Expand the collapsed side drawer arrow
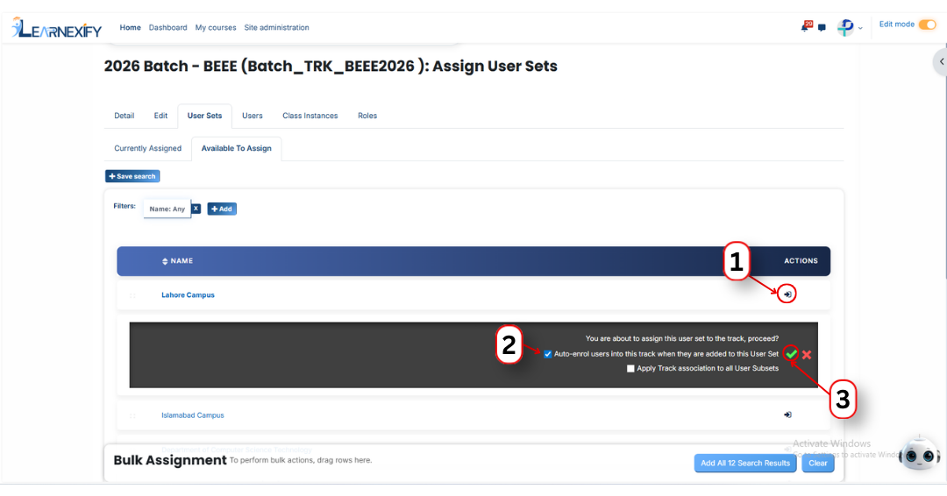Screen dimensions: 947x496 tap(941, 61)
